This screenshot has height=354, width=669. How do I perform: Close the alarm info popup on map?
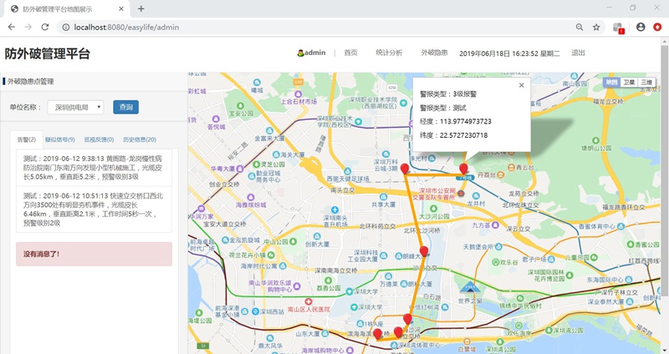(x=521, y=84)
